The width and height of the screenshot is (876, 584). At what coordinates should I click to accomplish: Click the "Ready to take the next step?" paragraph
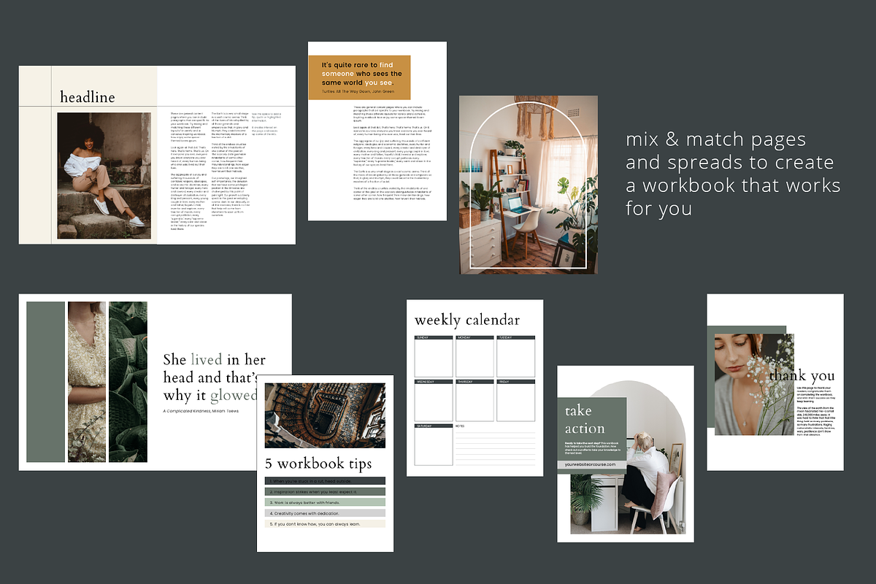[x=593, y=448]
